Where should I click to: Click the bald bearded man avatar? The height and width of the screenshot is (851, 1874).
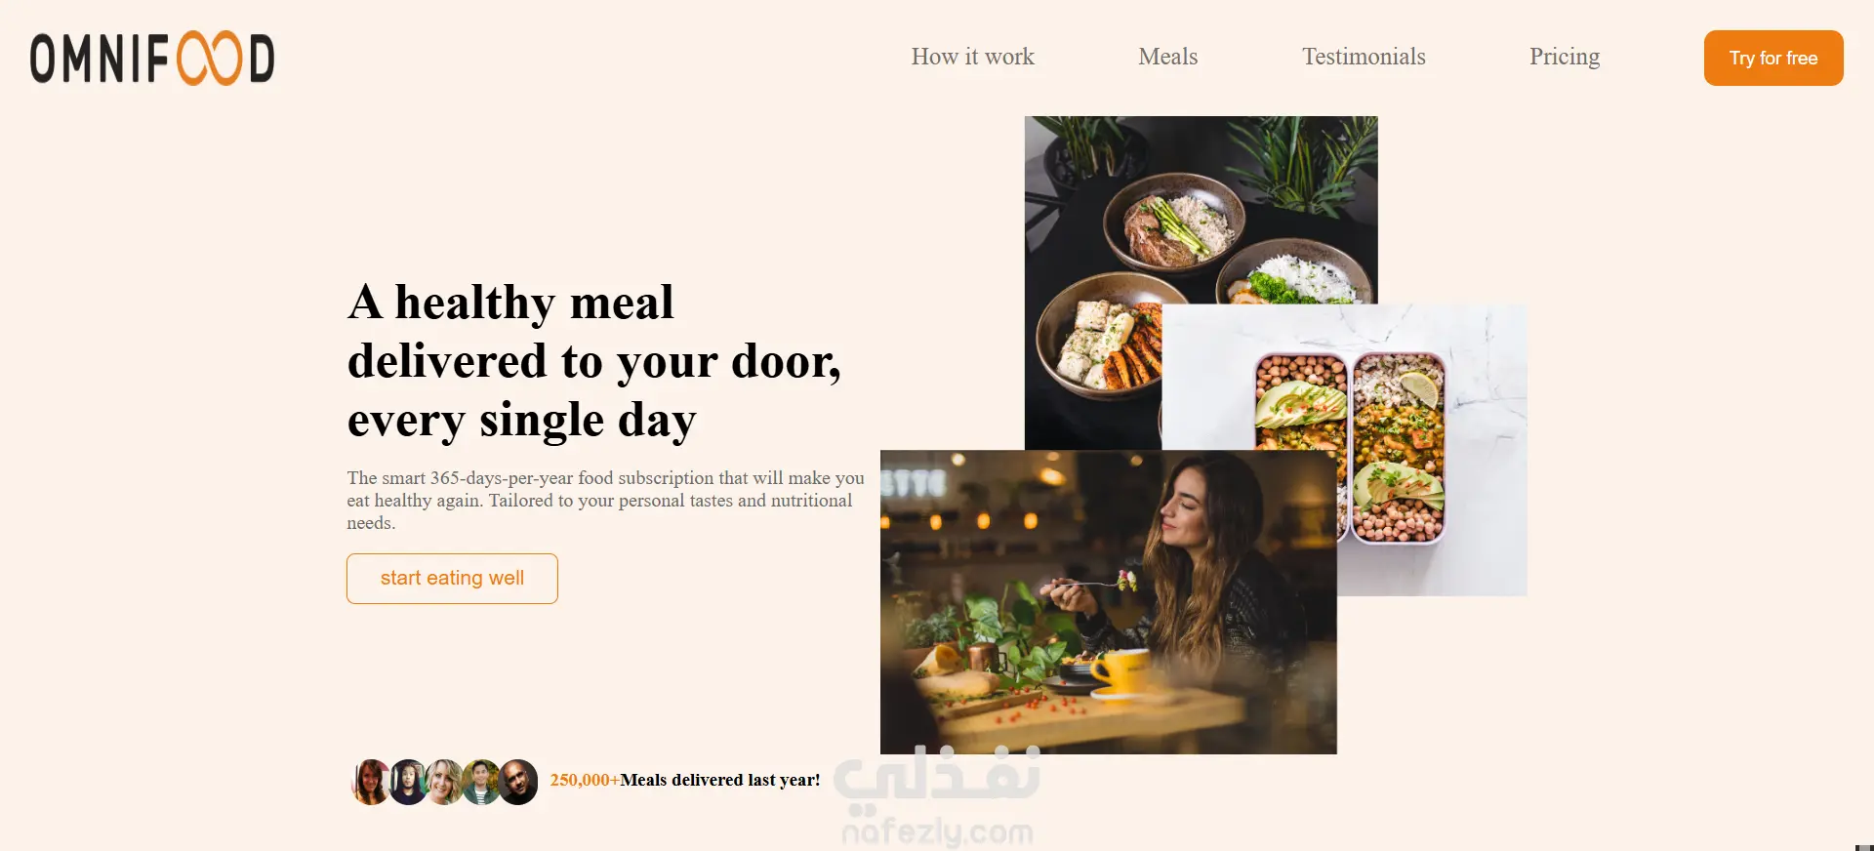(518, 782)
